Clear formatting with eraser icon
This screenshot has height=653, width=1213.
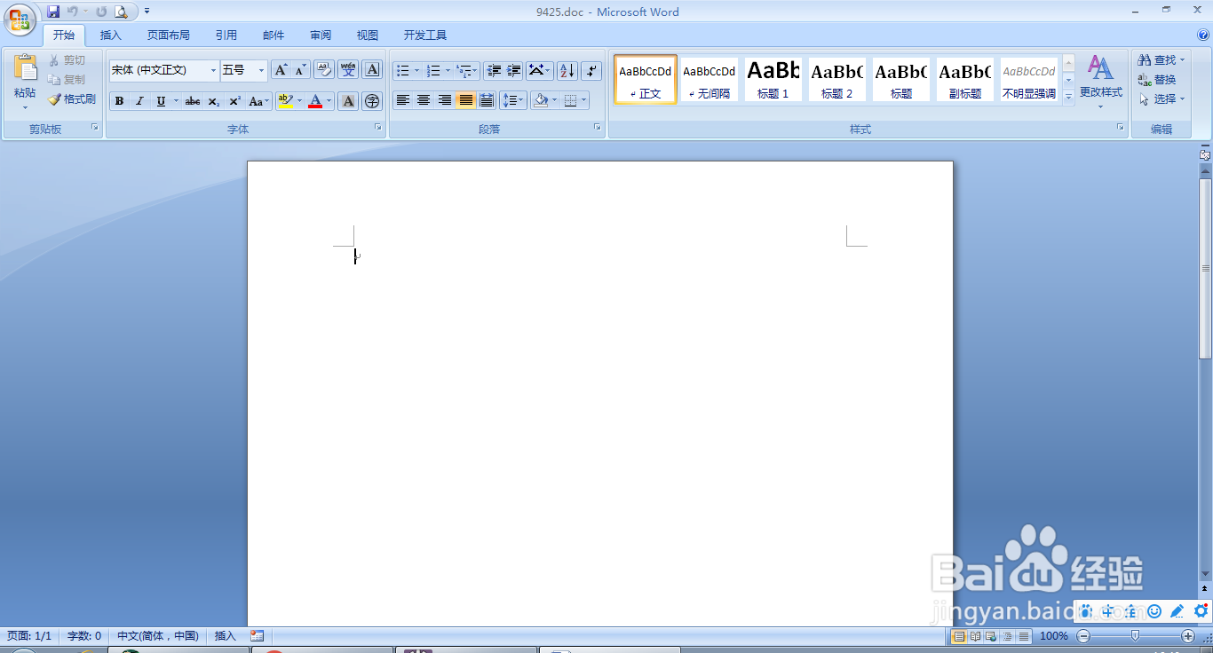click(x=323, y=70)
